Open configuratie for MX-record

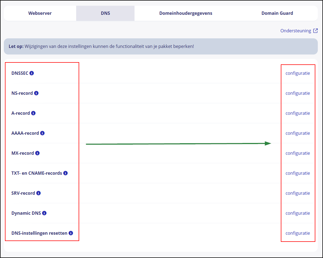[298, 153]
